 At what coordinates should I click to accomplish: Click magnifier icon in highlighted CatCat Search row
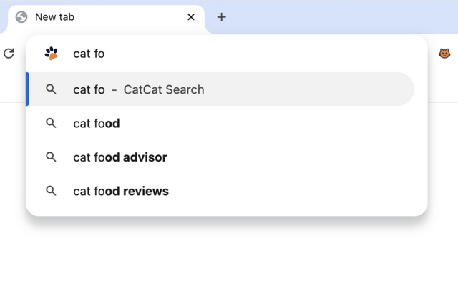pyautogui.click(x=51, y=89)
